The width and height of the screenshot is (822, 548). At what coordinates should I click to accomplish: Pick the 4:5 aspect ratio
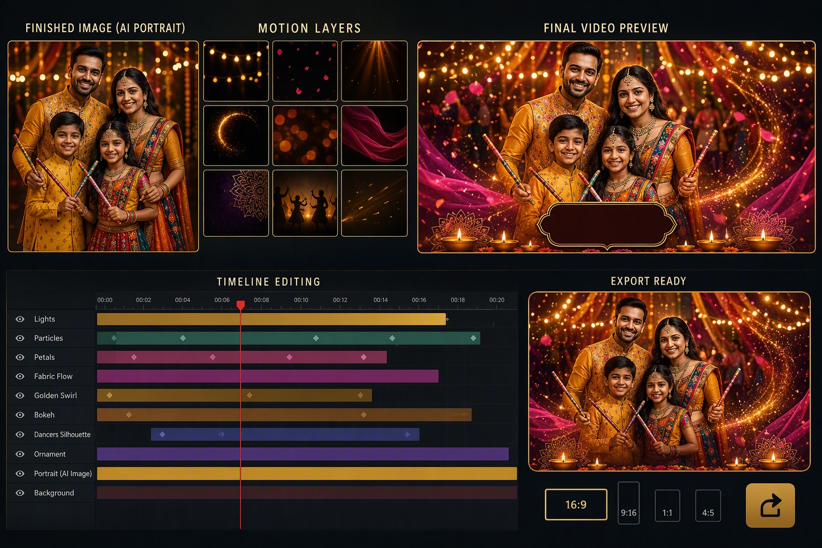pos(708,506)
